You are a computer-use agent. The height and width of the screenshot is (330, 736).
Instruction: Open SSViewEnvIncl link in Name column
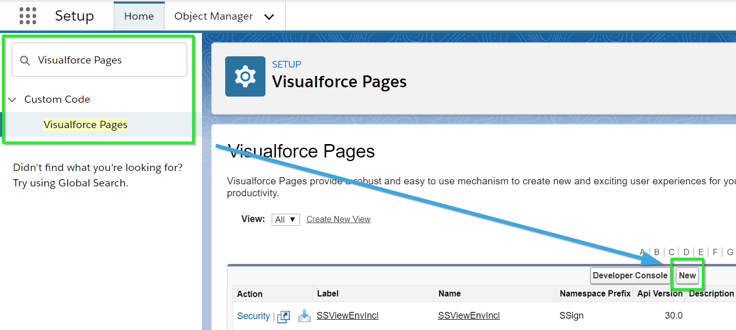[x=469, y=315]
